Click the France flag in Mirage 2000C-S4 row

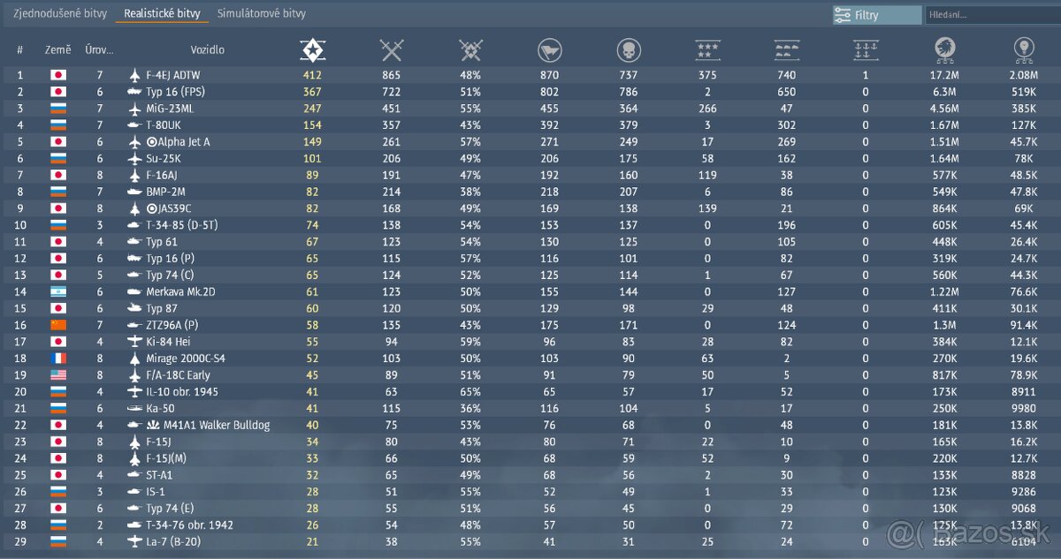(58, 359)
